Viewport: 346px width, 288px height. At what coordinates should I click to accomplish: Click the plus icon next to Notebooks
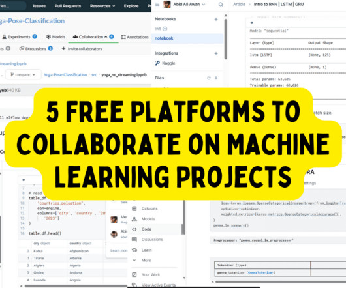pyautogui.click(x=216, y=19)
